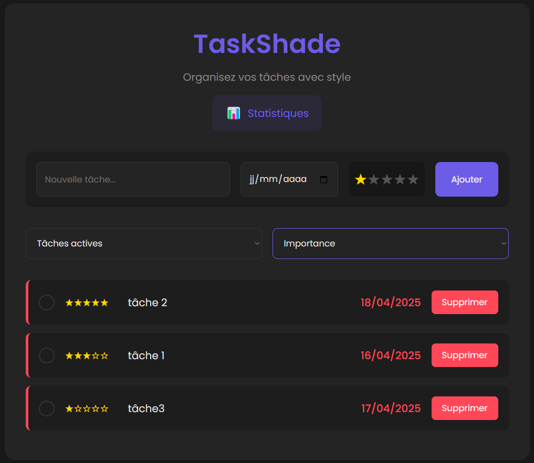This screenshot has height=463, width=534.
Task: Click the chevron on the Importance selector
Action: (x=503, y=243)
